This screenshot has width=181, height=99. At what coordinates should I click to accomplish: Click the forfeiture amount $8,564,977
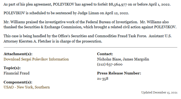coord(118,4)
